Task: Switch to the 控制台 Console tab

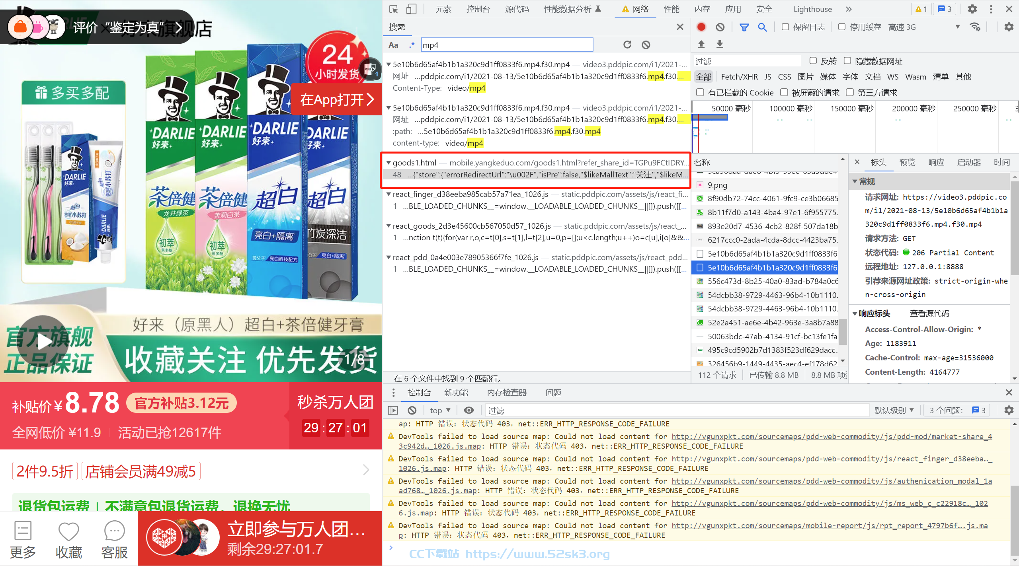Action: [478, 9]
